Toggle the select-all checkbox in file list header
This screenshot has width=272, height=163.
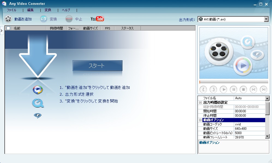[8, 28]
